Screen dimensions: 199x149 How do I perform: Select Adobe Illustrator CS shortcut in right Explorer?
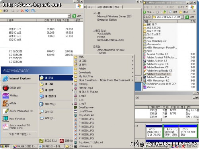point(156,68)
